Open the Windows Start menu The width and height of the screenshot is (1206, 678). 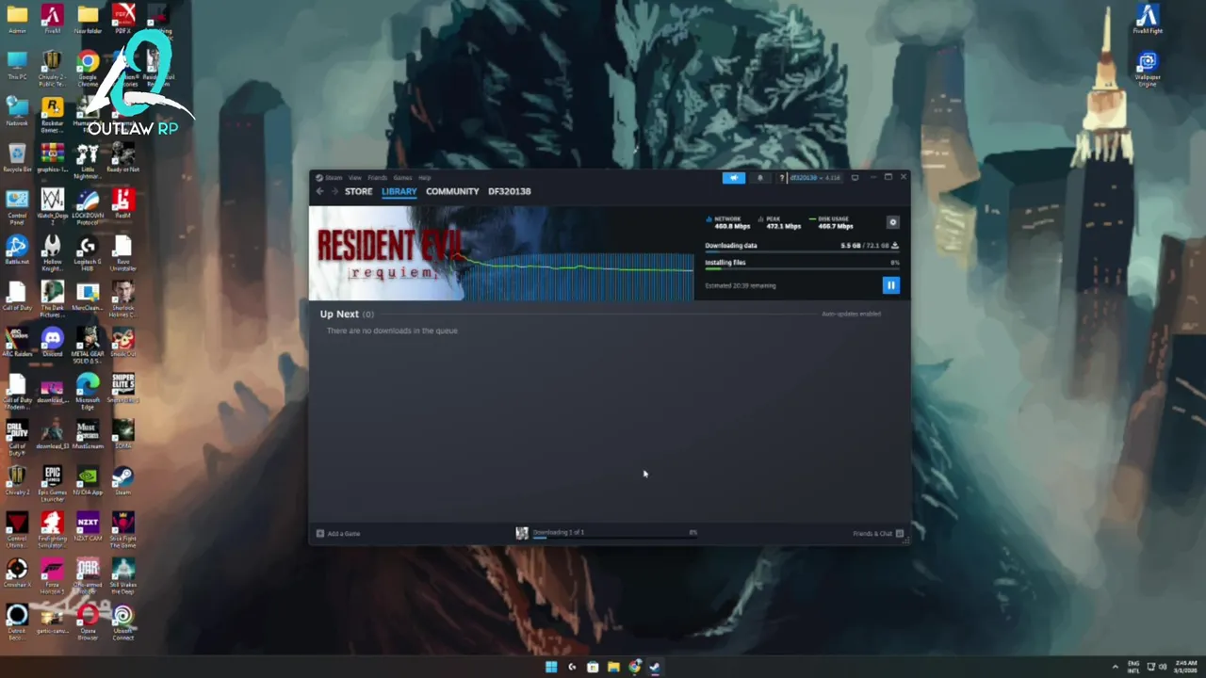(551, 667)
